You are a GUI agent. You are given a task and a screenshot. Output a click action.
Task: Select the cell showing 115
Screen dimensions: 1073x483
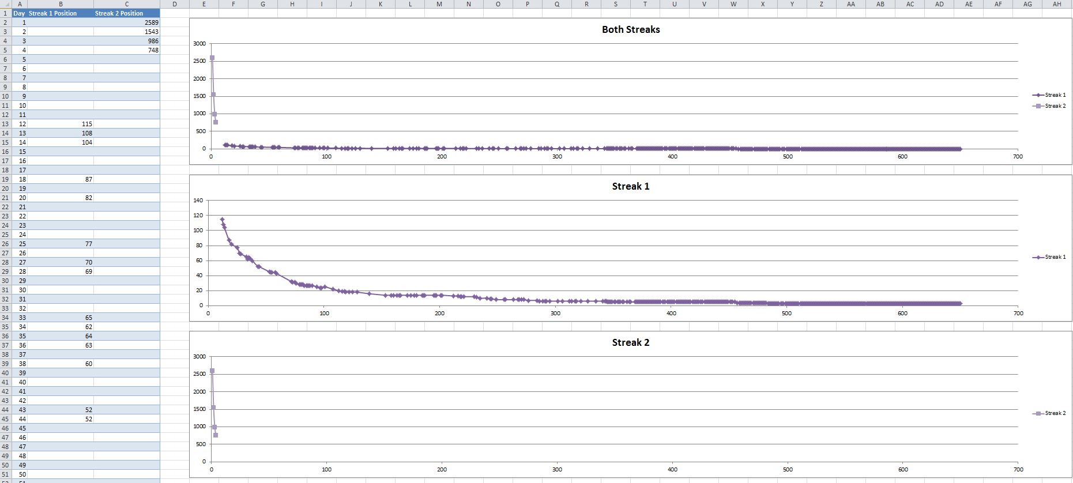(60, 124)
